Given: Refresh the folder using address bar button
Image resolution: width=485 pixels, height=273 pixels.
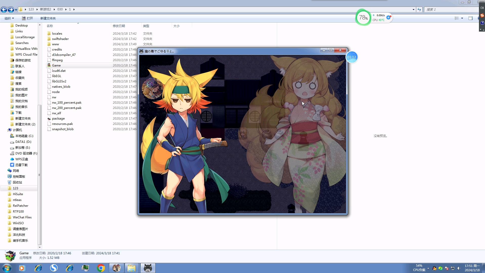Looking at the screenshot, I should (x=419, y=10).
